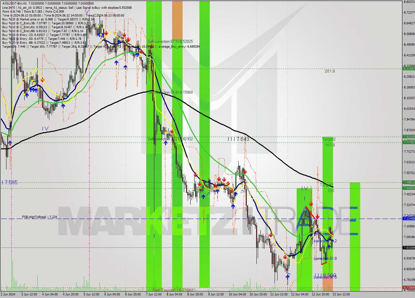Click the 'Target1' label near level 100
The width and height of the screenshot is (415, 298).
click(327, 185)
